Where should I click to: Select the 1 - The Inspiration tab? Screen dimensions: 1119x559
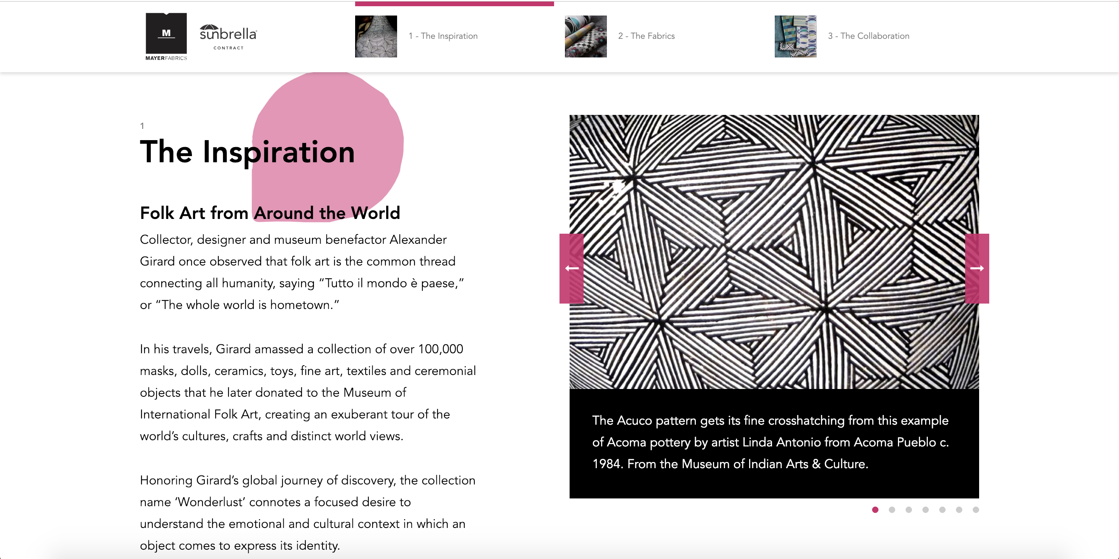pyautogui.click(x=443, y=36)
